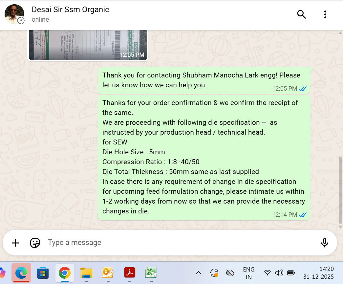The image size is (343, 284).
Task: Open the three-dot chat menu
Action: click(325, 14)
